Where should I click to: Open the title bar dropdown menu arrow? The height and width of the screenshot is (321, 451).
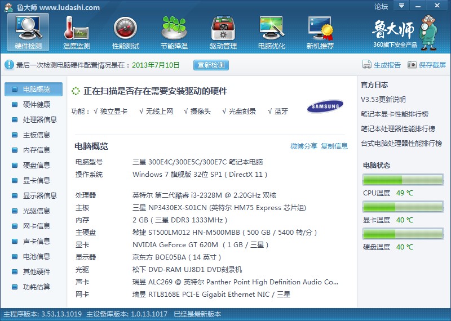[x=401, y=6]
